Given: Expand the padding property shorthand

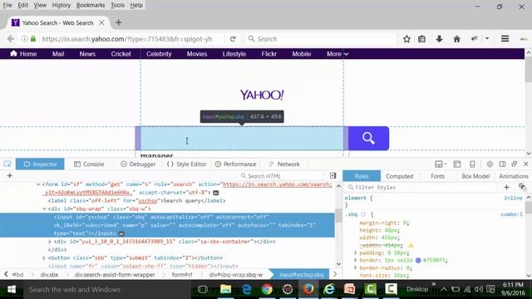Looking at the screenshot, I should pos(355,252).
